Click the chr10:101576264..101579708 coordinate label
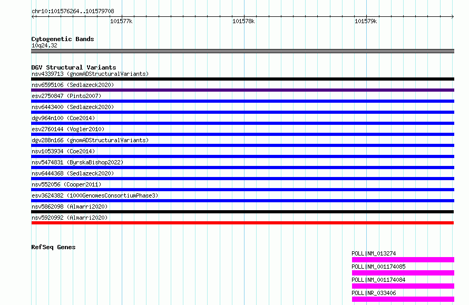Image resolution: width=469 pixels, height=305 pixels. click(73, 12)
